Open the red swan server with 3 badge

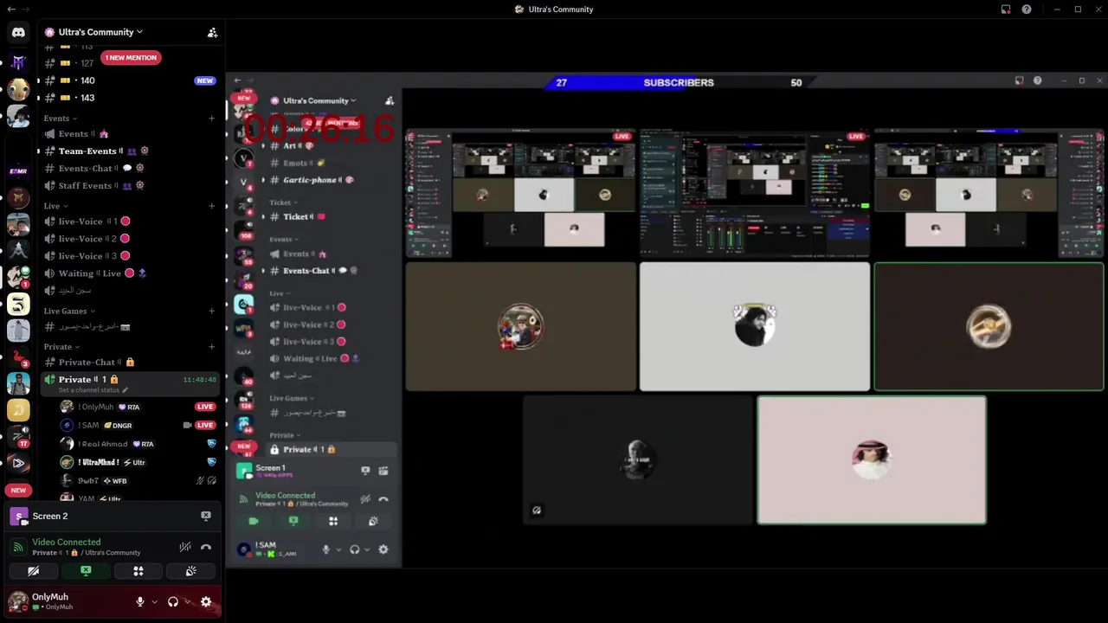point(18,356)
